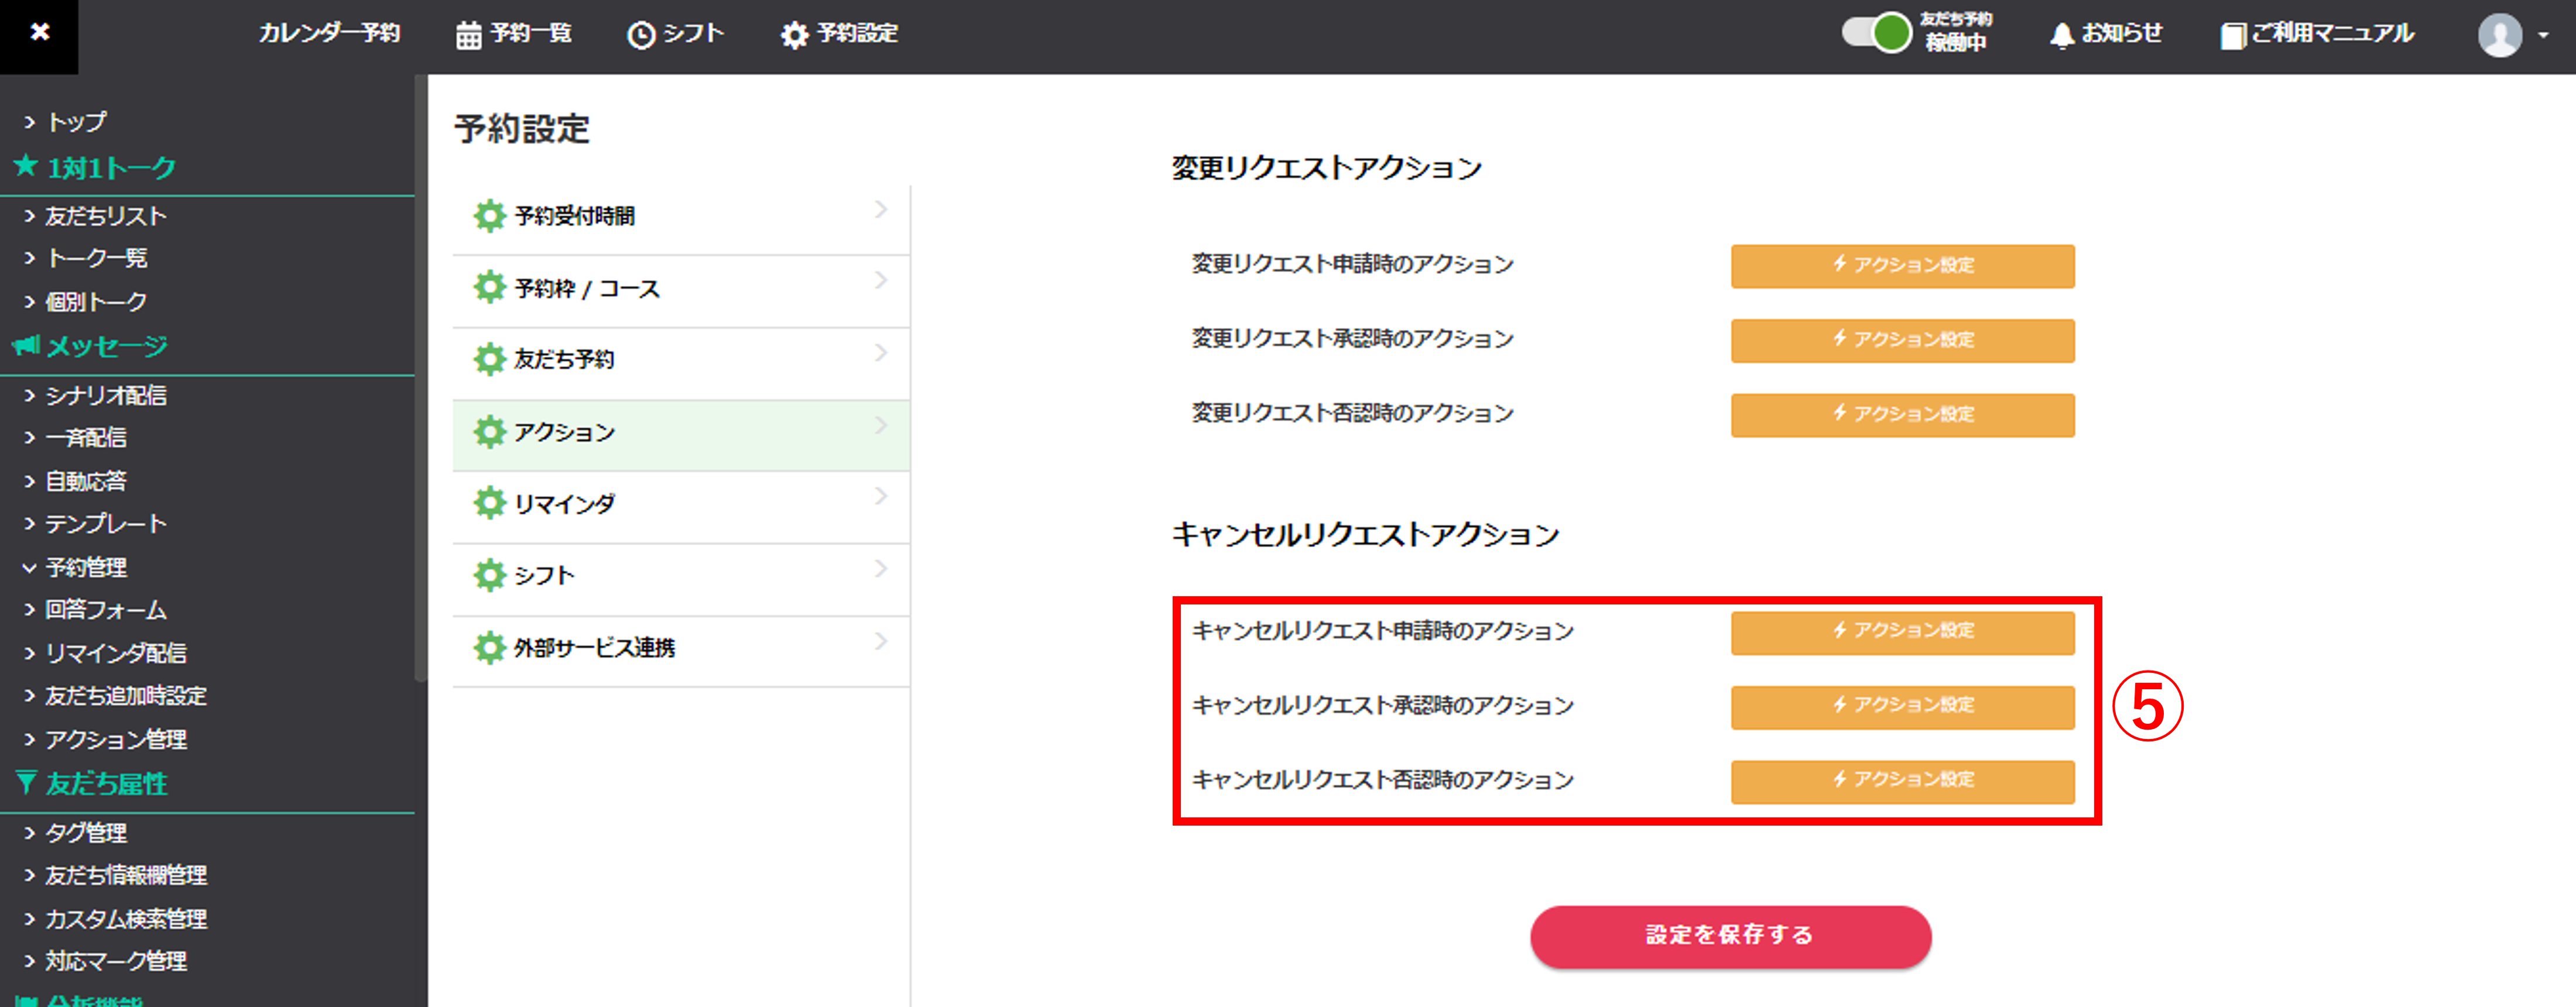The image size is (2576, 1007).
Task: Open シナリオ配信 in sidebar
Action: (106, 396)
